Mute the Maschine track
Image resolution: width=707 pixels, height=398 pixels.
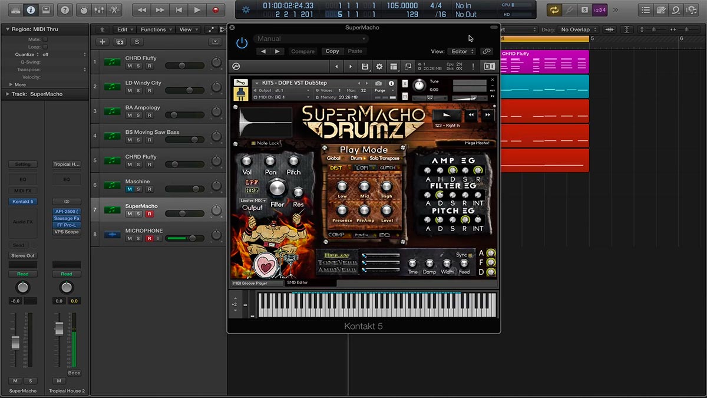(x=130, y=189)
